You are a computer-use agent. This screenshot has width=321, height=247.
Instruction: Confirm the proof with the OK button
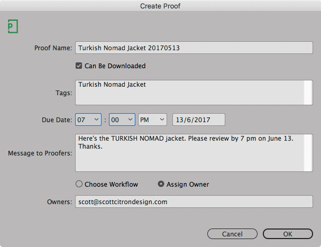tap(287, 234)
